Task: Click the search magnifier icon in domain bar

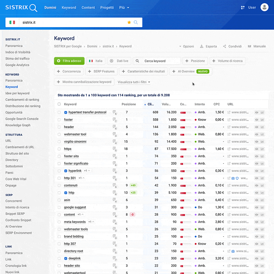Action: pyautogui.click(x=136, y=22)
